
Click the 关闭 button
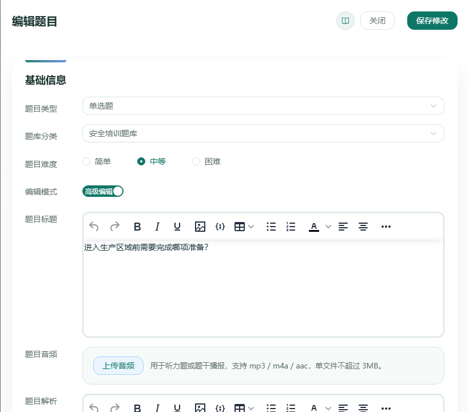[x=377, y=21]
